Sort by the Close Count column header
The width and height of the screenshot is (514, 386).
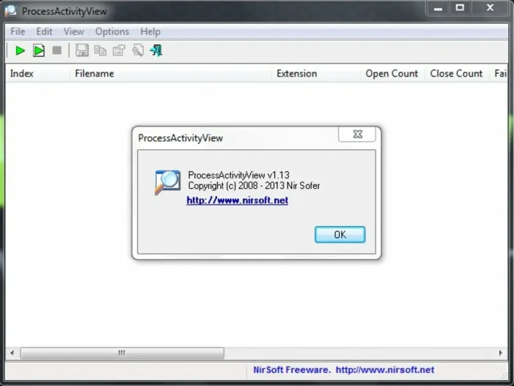point(457,73)
